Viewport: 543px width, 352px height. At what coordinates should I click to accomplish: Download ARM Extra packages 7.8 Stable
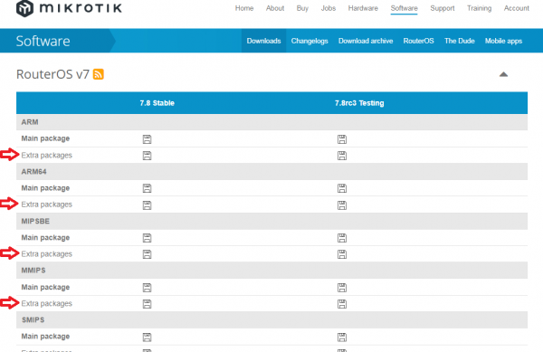click(x=147, y=156)
